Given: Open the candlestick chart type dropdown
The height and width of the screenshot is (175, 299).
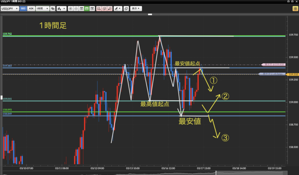Looking at the screenshot, I should click(x=61, y=9).
